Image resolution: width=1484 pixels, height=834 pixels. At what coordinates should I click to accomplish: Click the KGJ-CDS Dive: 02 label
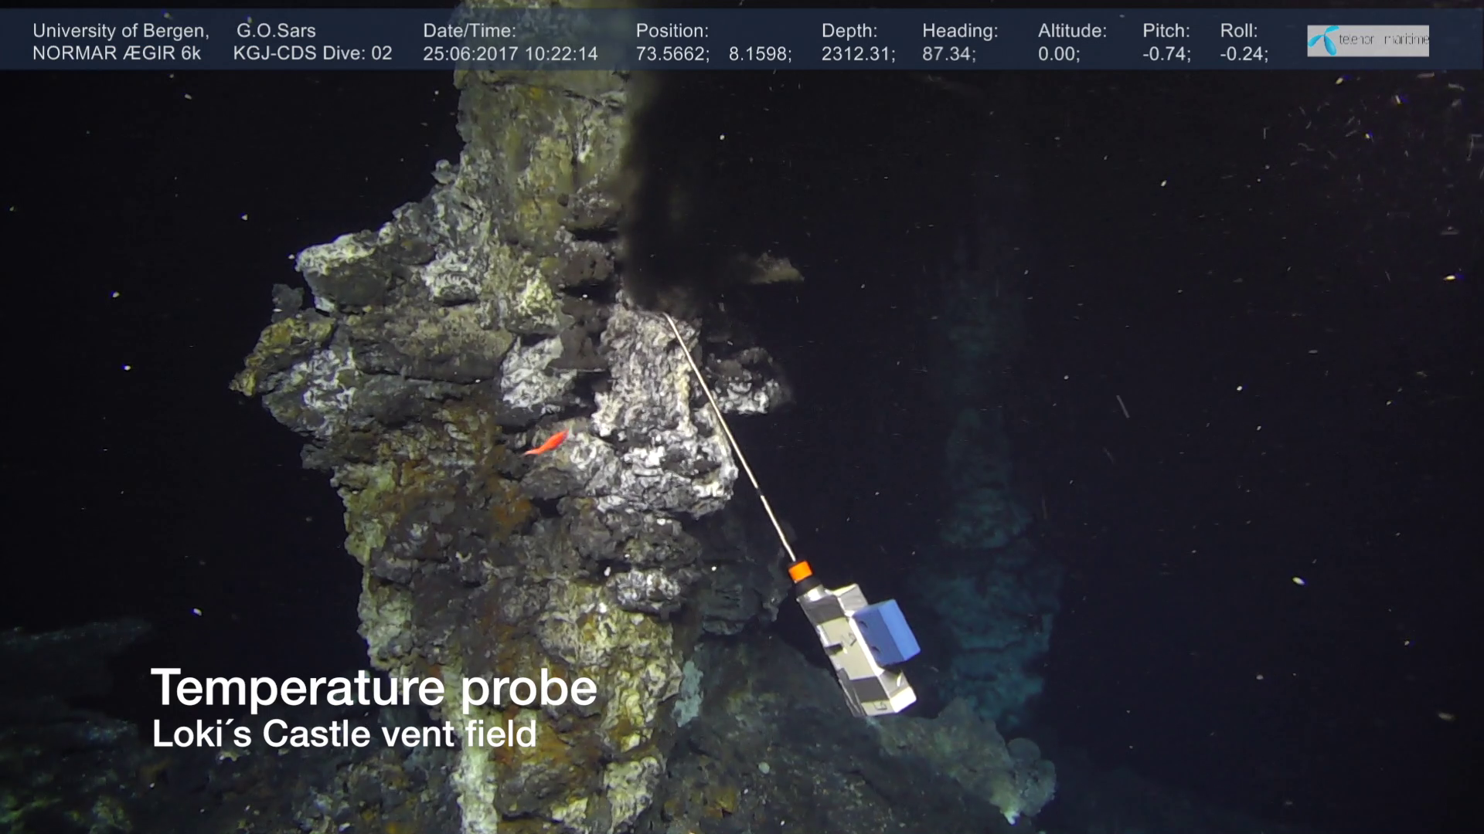(314, 54)
